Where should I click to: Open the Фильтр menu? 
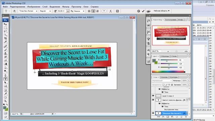pyautogui.click(x=66, y=7)
